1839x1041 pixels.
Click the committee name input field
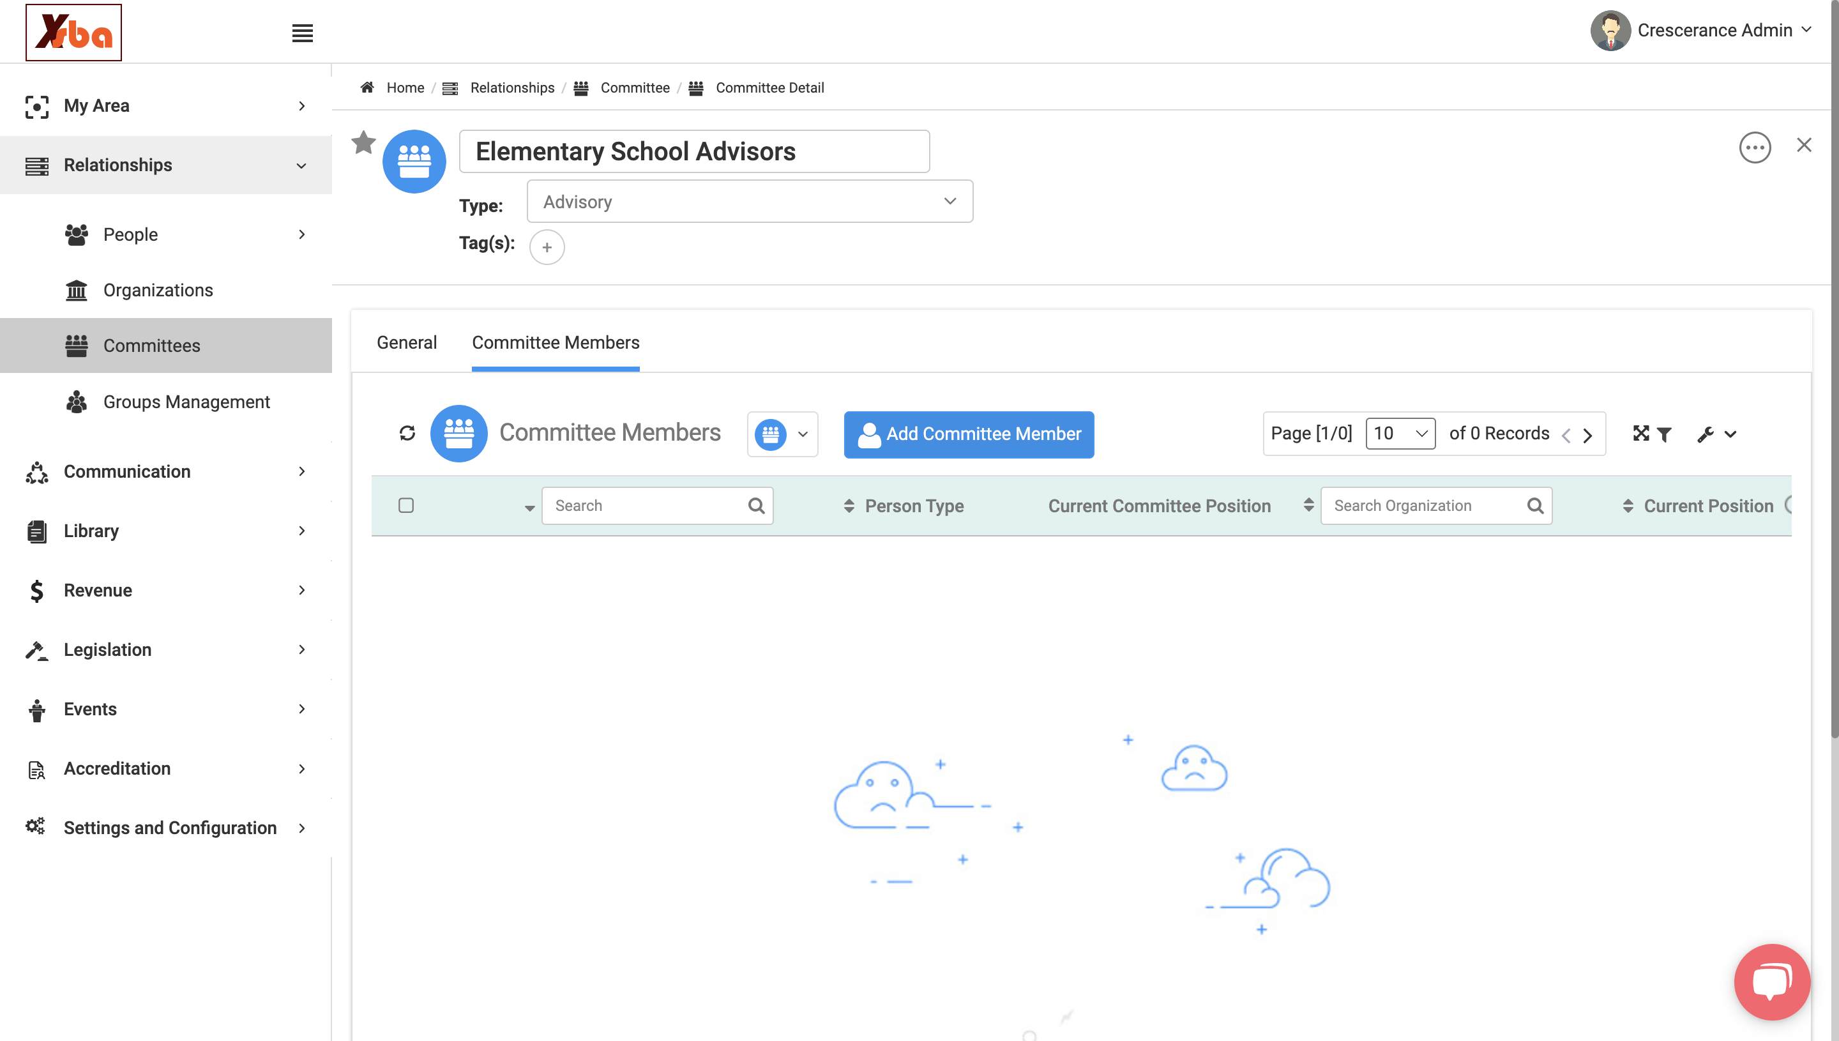694,151
